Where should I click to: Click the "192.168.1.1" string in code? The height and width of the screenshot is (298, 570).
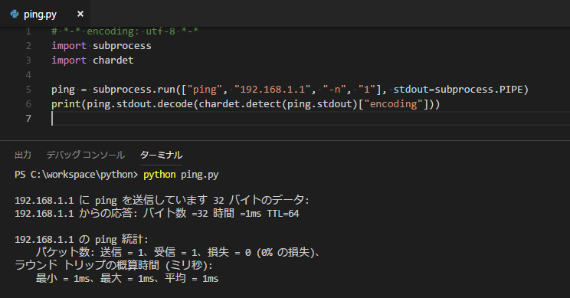click(273, 90)
